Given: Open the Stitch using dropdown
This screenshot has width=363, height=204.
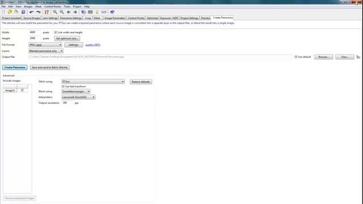Looking at the screenshot, I should tap(93, 82).
